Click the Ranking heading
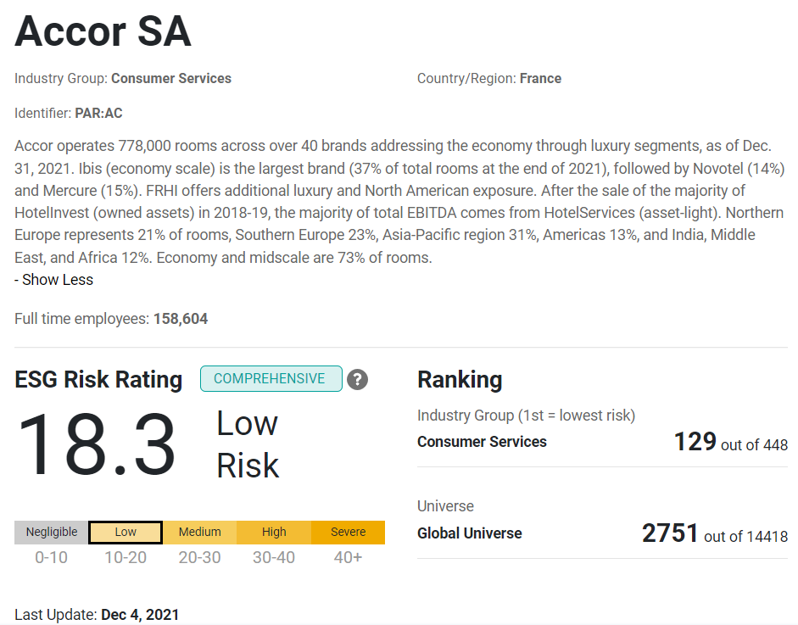The image size is (798, 625). click(460, 380)
